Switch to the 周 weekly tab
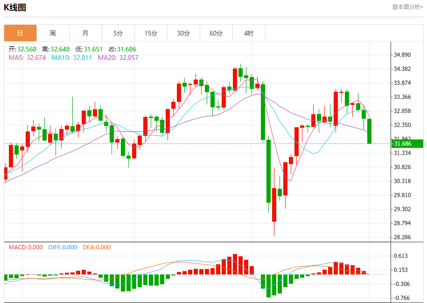427x303 pixels. (53, 33)
